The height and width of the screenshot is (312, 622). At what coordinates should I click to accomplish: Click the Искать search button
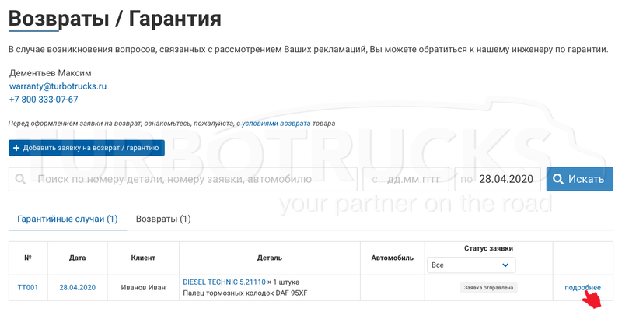pos(579,179)
